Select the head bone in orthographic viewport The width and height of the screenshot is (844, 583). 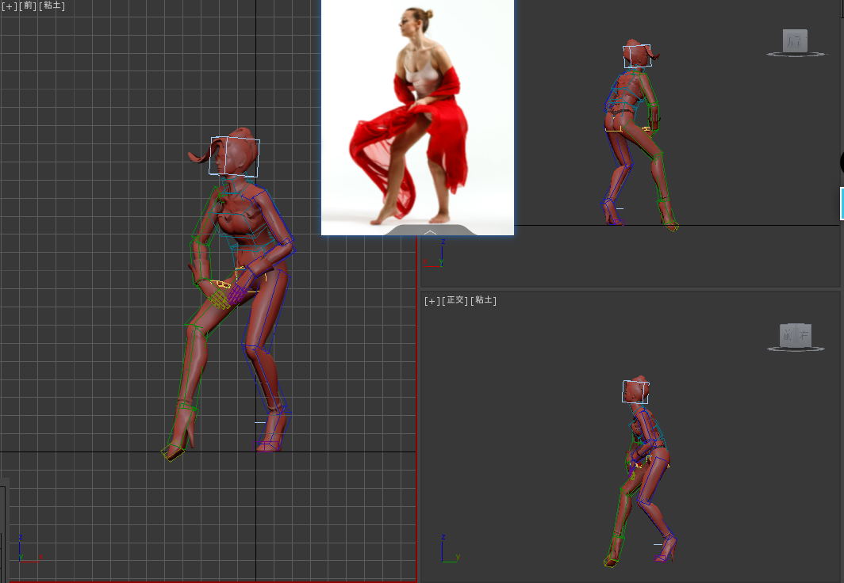pyautogui.click(x=635, y=392)
